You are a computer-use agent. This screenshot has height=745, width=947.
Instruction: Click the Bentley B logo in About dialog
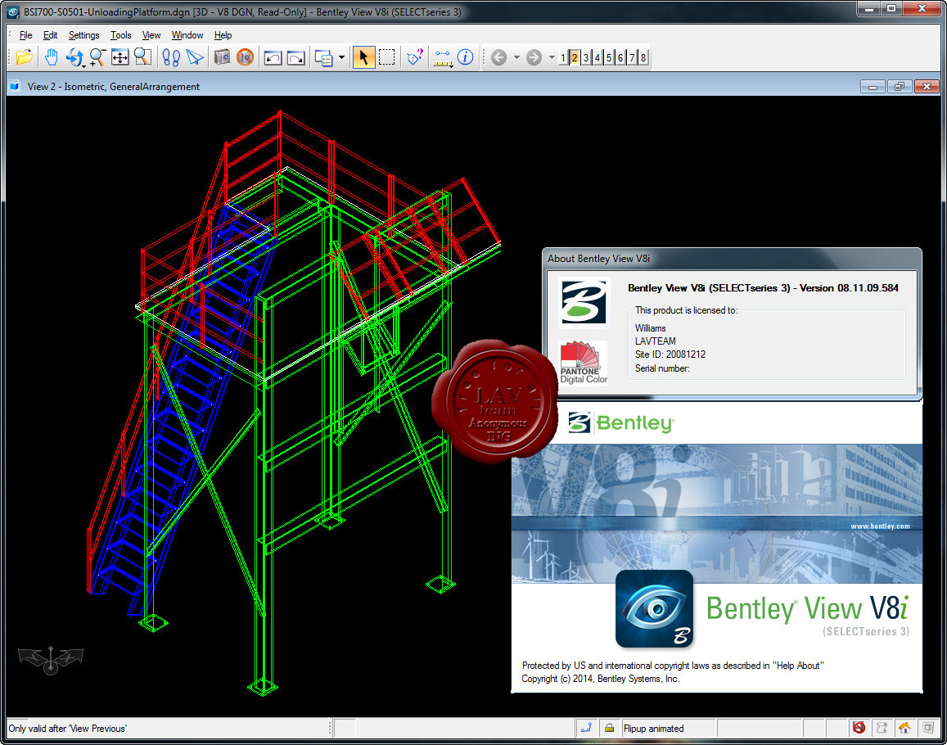583,301
